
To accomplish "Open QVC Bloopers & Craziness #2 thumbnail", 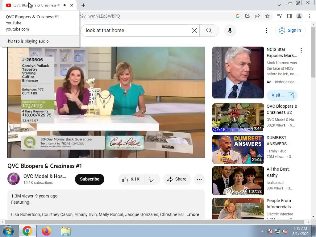I will pos(238,118).
